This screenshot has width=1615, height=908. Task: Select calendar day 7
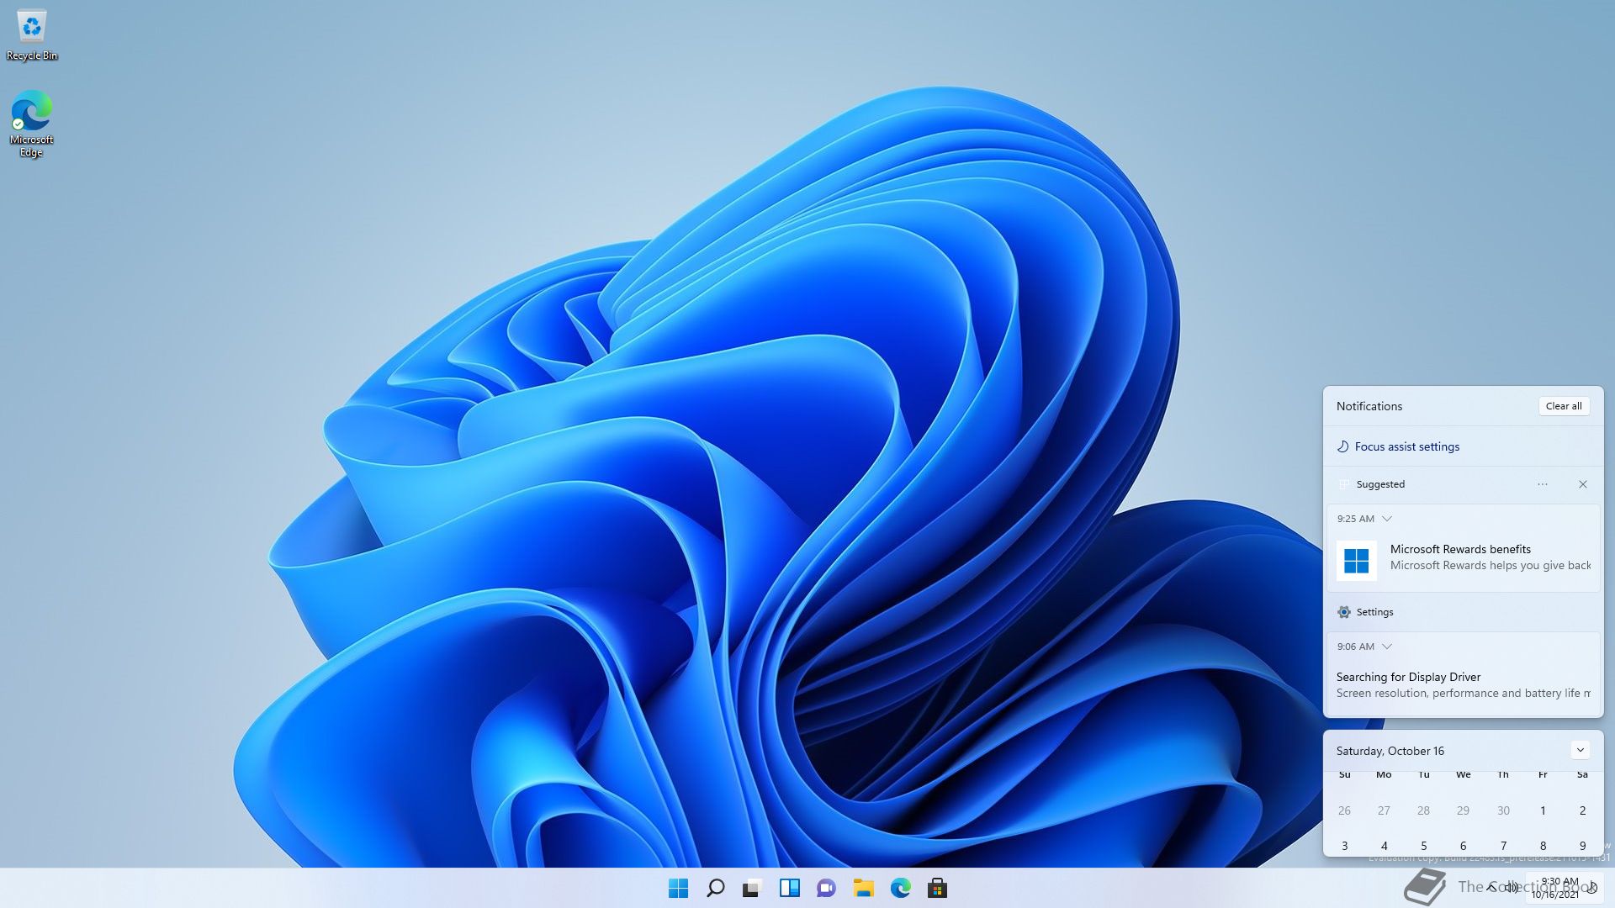point(1503,846)
